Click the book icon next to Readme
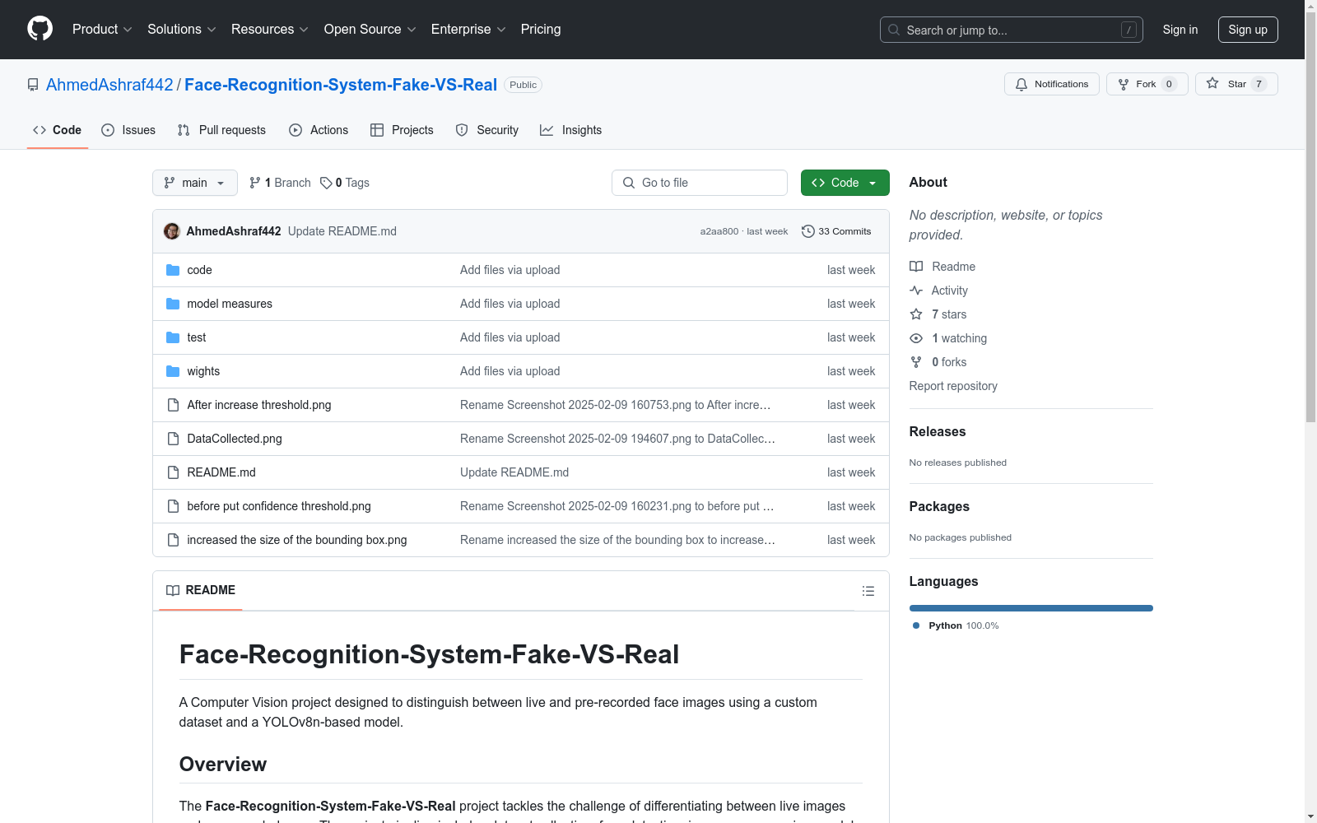The image size is (1317, 823). point(916,267)
